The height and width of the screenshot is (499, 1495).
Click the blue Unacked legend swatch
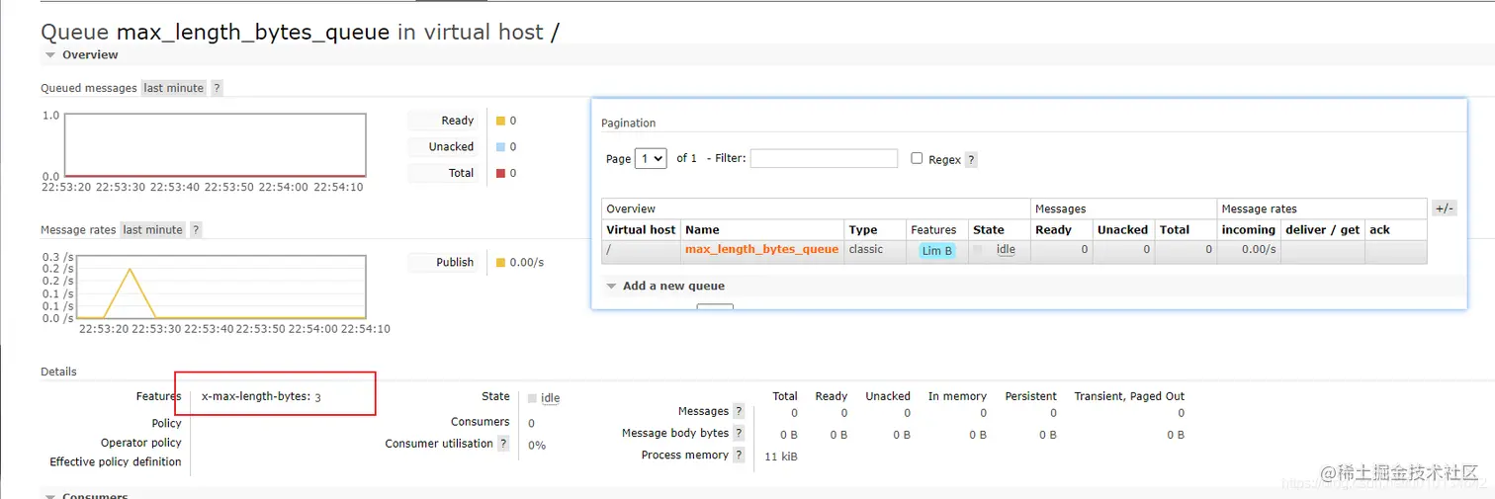[501, 146]
